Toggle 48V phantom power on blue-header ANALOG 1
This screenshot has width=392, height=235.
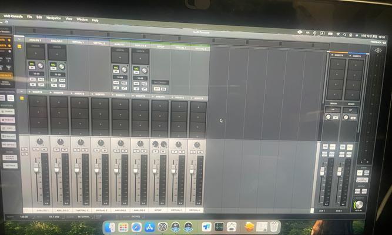click(33, 79)
